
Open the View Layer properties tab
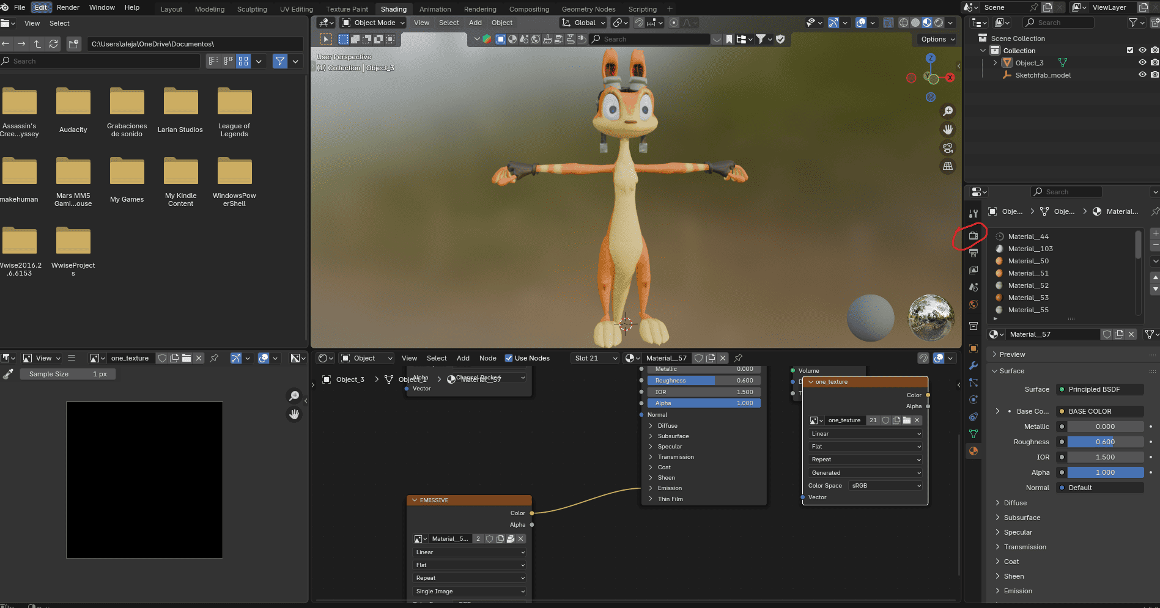[x=973, y=270]
